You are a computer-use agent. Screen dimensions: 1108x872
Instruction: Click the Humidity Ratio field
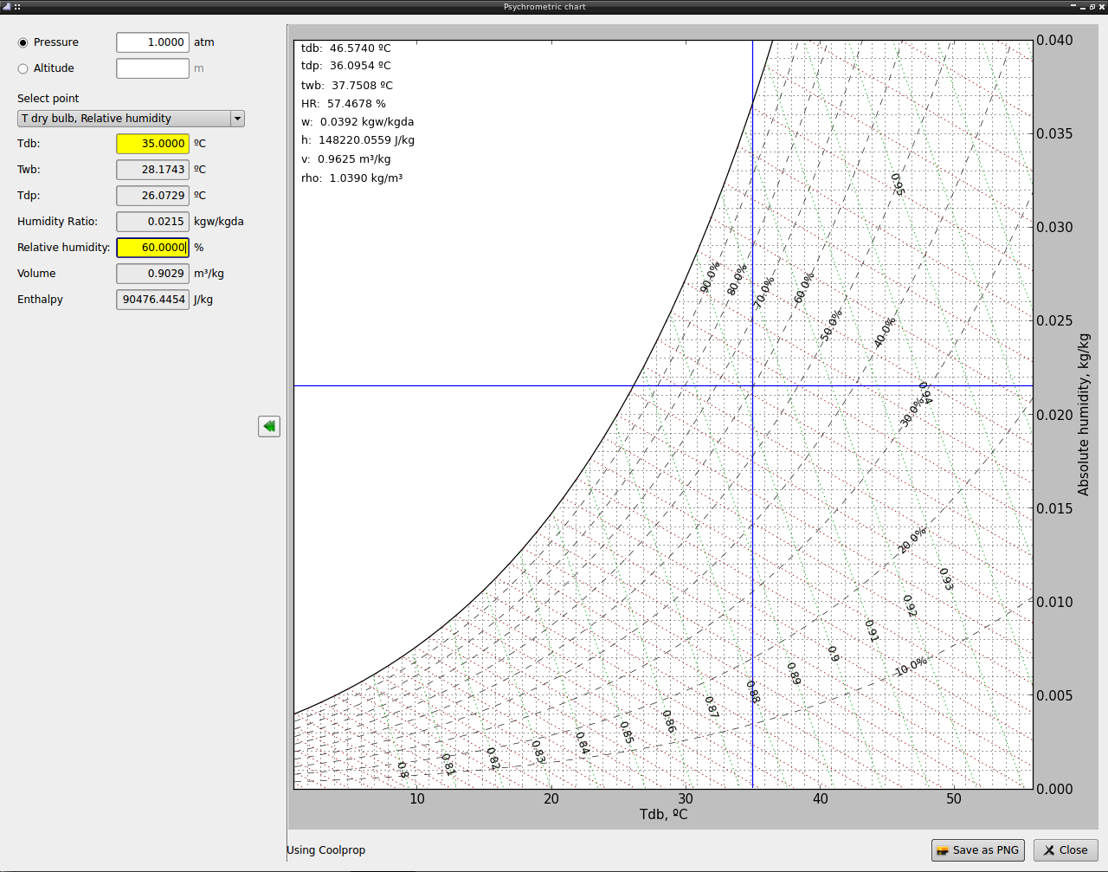pyautogui.click(x=152, y=222)
